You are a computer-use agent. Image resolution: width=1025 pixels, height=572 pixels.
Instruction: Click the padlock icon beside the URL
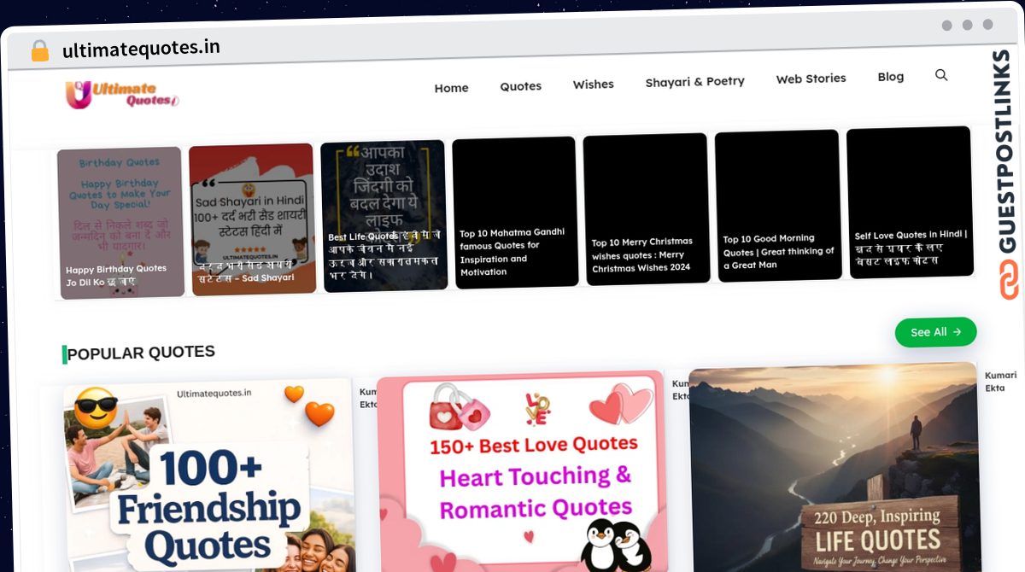coord(40,50)
